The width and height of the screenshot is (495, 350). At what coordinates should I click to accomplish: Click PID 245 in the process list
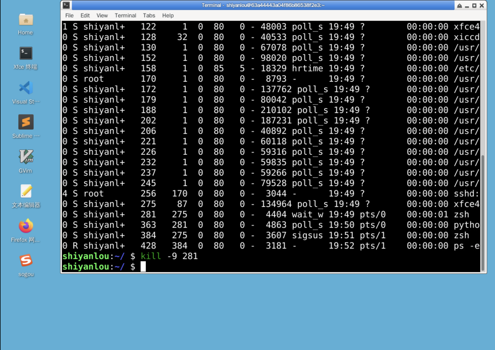(148, 183)
